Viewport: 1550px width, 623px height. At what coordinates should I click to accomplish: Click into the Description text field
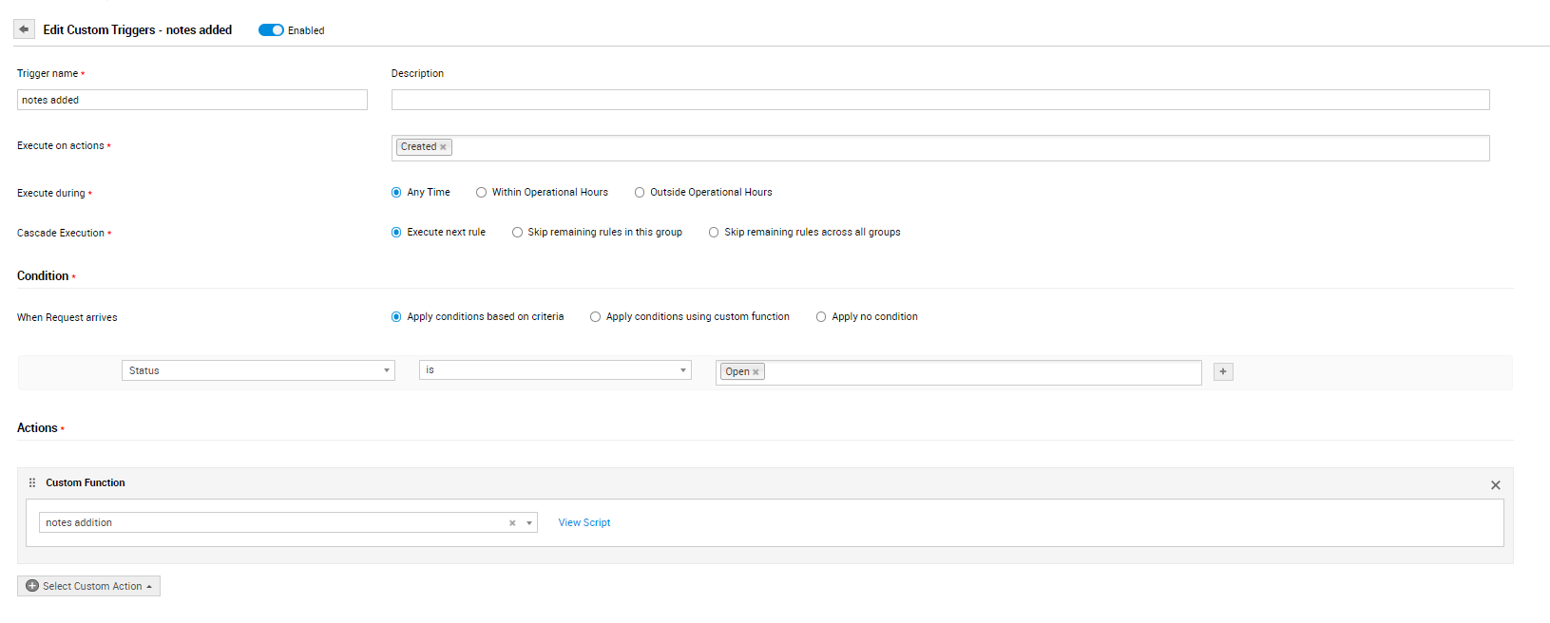point(939,100)
